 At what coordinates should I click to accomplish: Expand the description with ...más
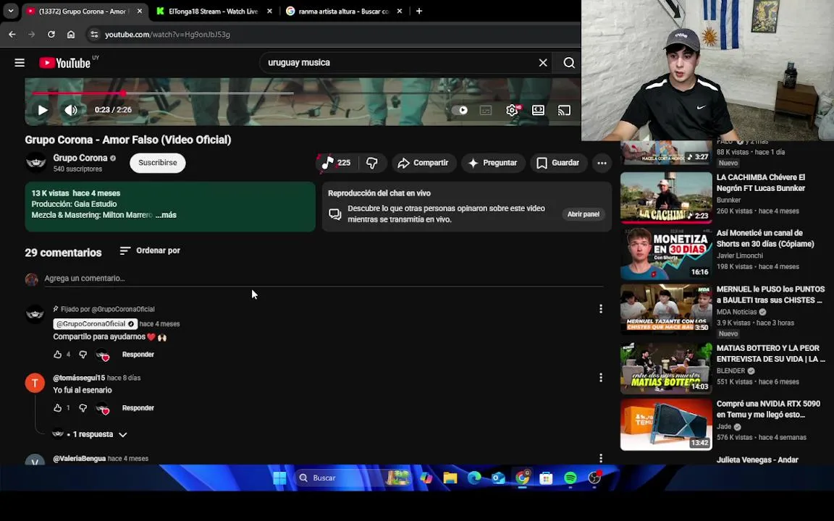pyautogui.click(x=166, y=215)
